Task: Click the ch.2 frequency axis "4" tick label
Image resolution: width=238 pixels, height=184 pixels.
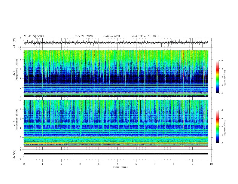Action: click(21, 128)
